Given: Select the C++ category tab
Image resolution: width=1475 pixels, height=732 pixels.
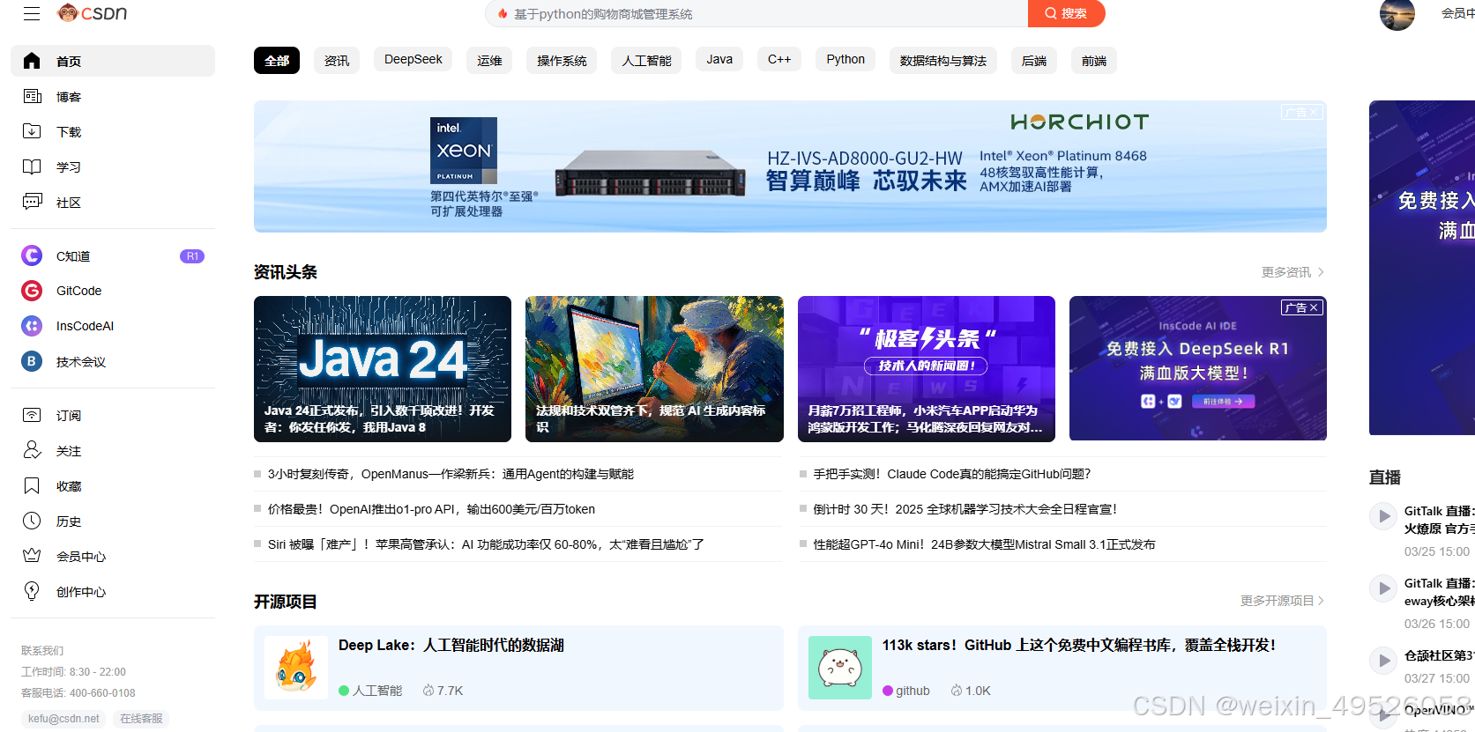Looking at the screenshot, I should (779, 59).
